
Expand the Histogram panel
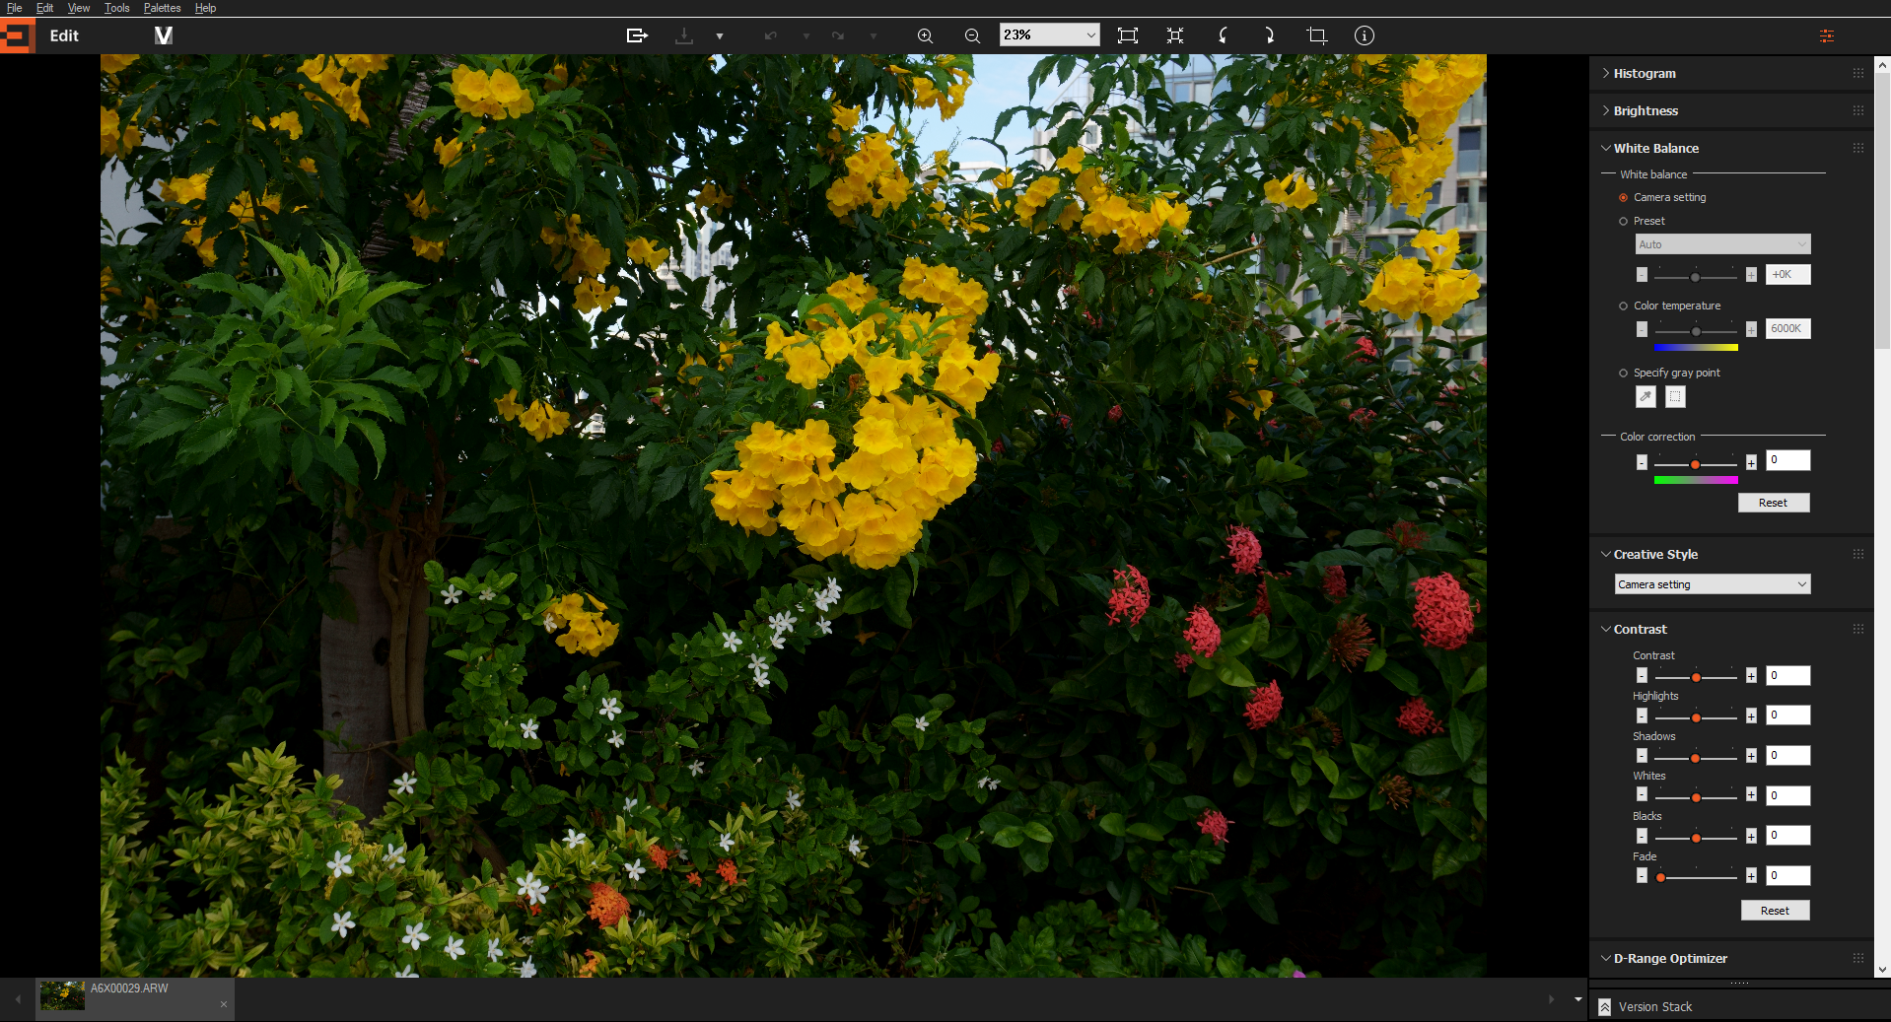click(1644, 73)
